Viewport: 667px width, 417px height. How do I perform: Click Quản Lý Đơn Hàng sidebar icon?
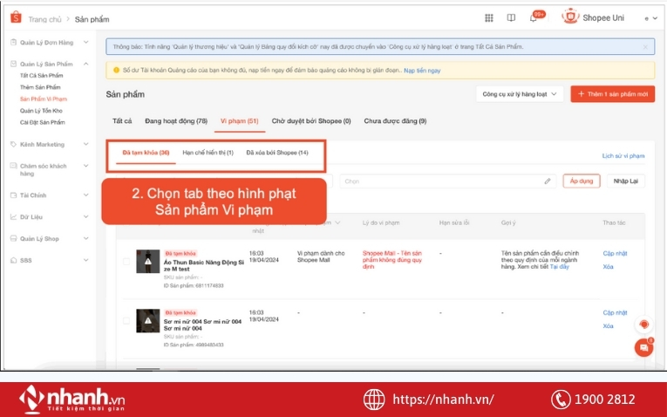13,42
